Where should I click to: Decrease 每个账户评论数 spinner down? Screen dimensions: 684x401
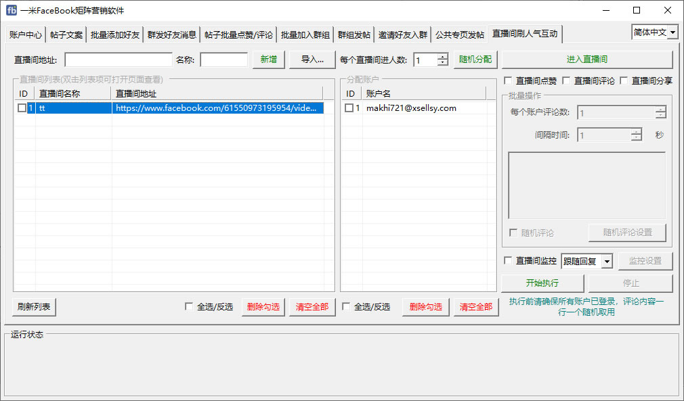coord(660,116)
